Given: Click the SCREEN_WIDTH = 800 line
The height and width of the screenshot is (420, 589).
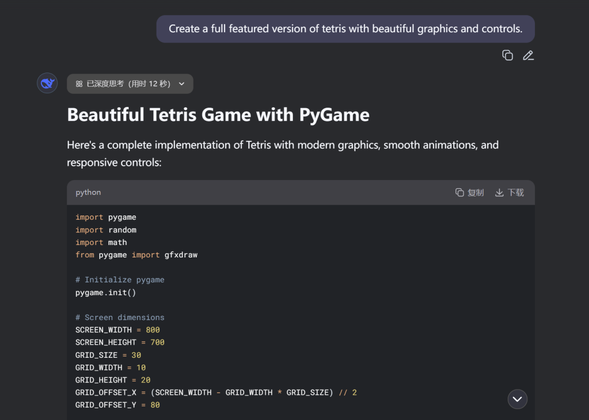Looking at the screenshot, I should tap(117, 330).
